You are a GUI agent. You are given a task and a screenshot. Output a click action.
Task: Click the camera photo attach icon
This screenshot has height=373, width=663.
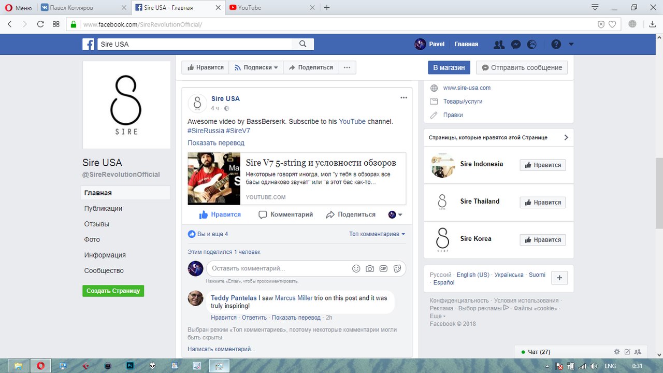[370, 268]
